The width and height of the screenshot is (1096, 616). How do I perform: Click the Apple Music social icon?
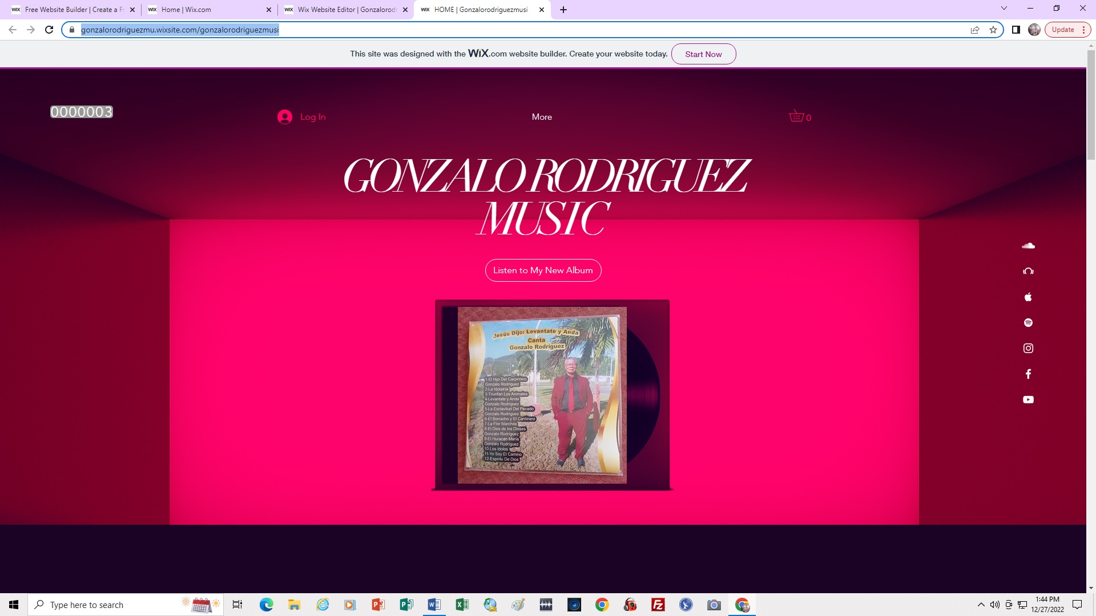1028,297
